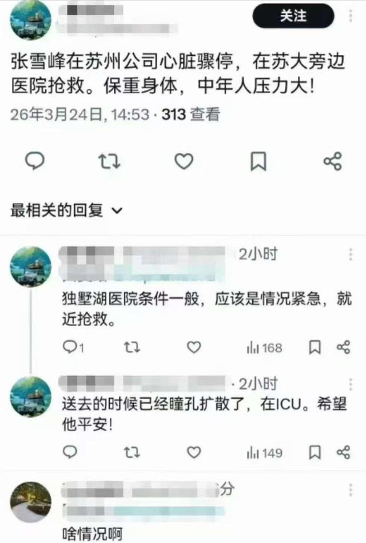The width and height of the screenshot is (366, 543).
Task: Bookmark the main post
Action: tap(258, 161)
